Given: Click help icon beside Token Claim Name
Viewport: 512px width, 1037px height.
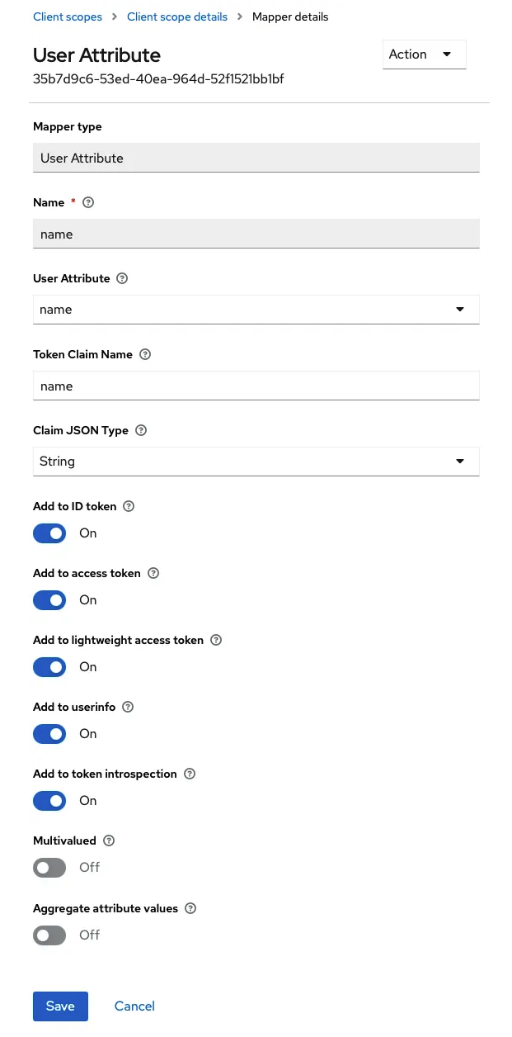Looking at the screenshot, I should tap(145, 354).
